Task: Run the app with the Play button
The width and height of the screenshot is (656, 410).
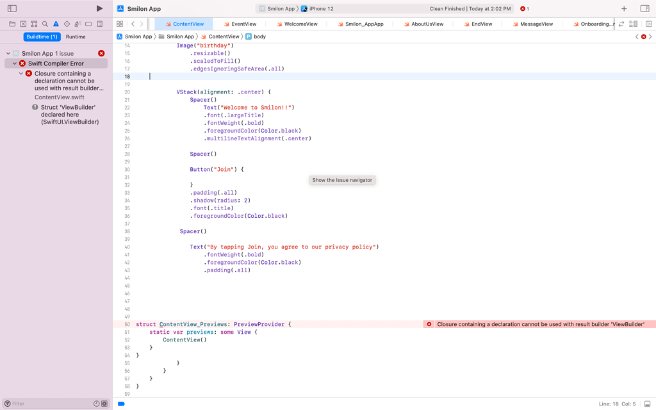Action: (98, 8)
